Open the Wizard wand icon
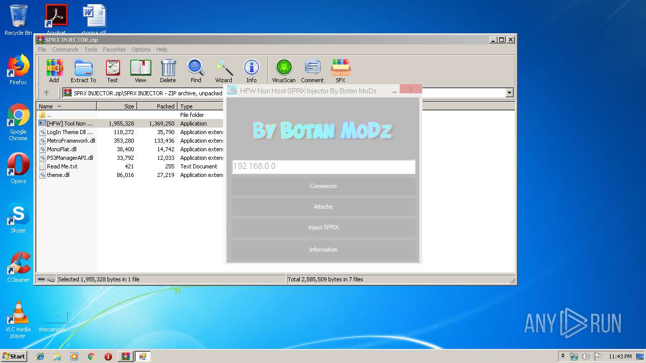The image size is (646, 363). tap(224, 71)
